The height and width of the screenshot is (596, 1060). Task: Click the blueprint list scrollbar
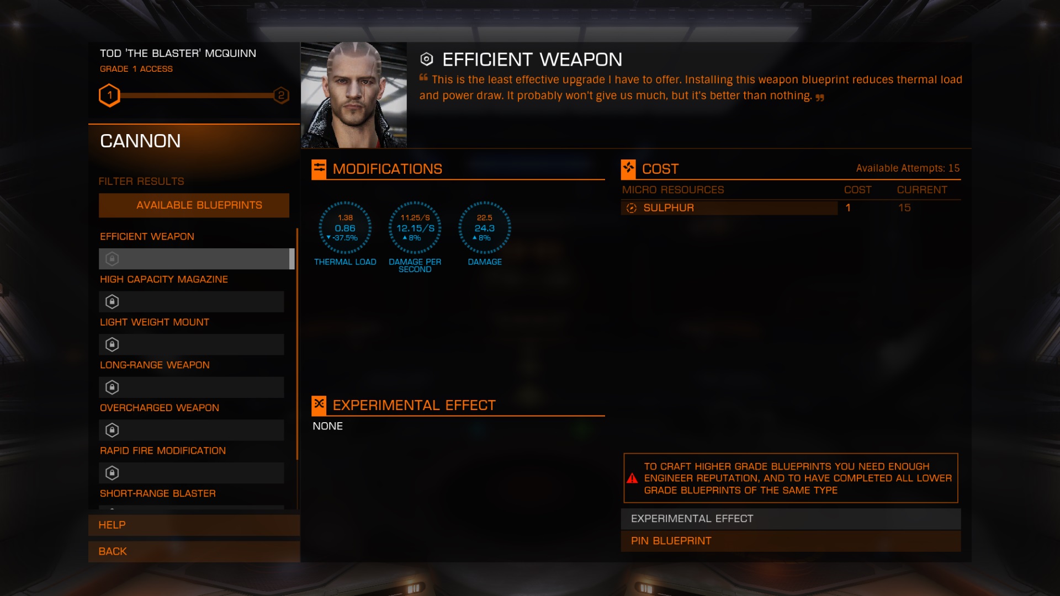point(297,344)
